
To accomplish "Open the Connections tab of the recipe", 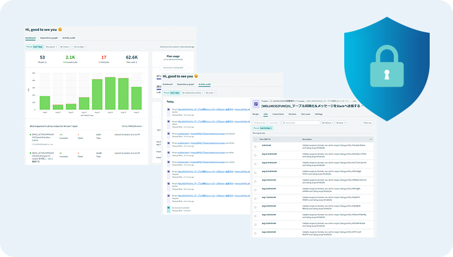I will tap(278, 114).
